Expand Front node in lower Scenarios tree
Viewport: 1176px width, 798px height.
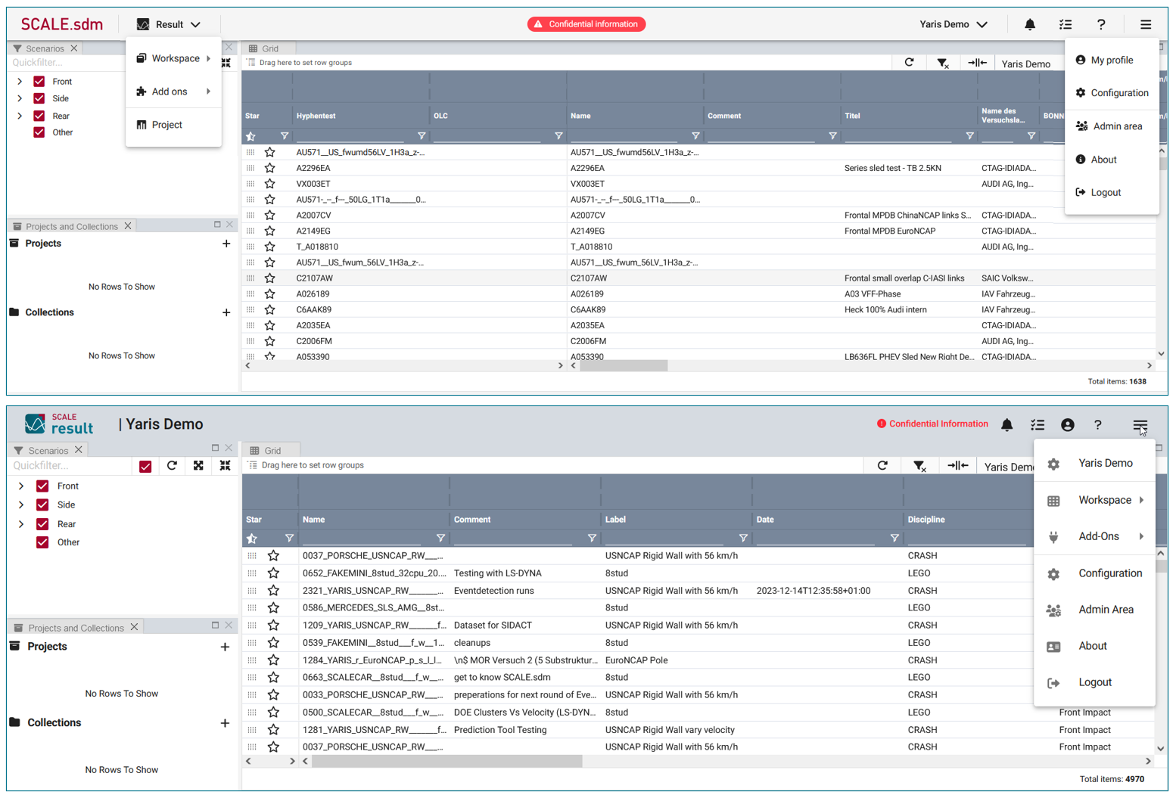point(21,486)
